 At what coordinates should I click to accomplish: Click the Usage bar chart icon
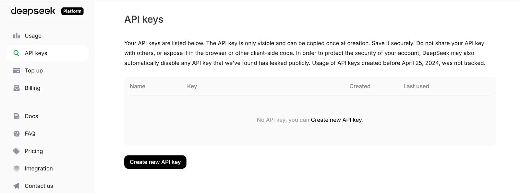(17, 36)
